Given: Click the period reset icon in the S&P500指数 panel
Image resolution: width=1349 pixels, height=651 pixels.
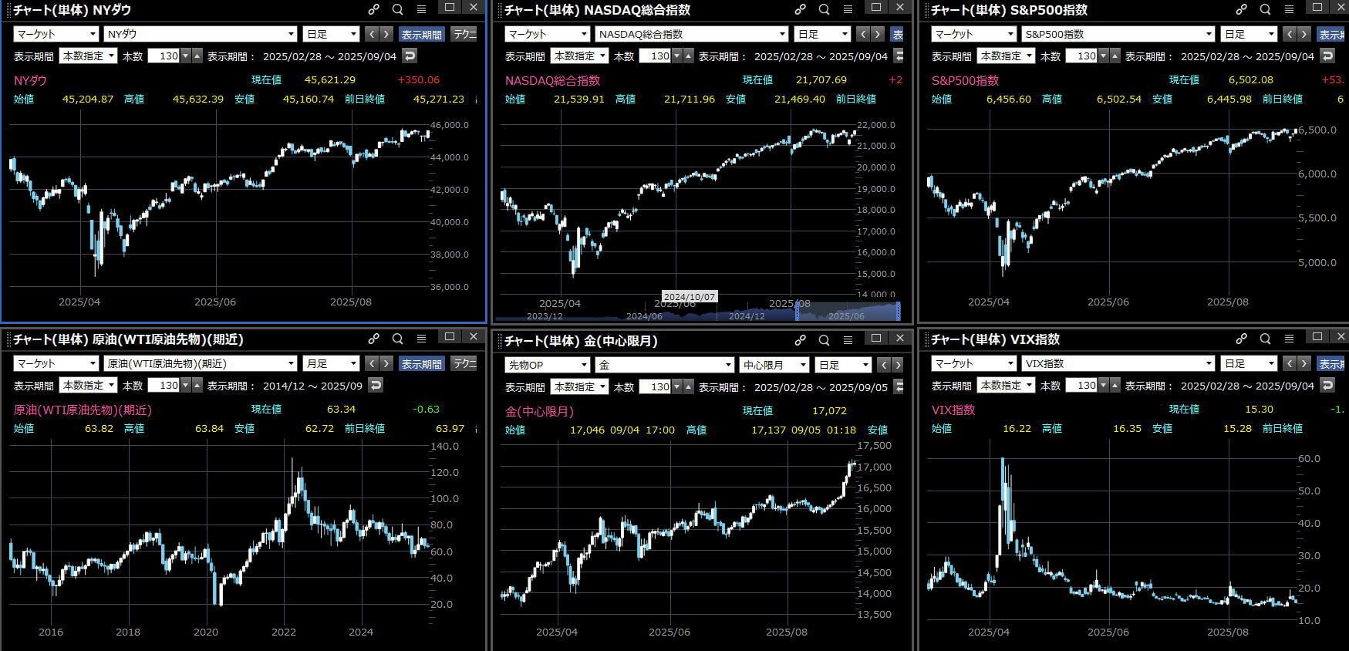Looking at the screenshot, I should [x=1327, y=56].
